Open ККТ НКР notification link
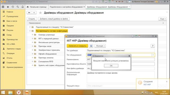Viewport: 170px width, 95px height. 147,84
